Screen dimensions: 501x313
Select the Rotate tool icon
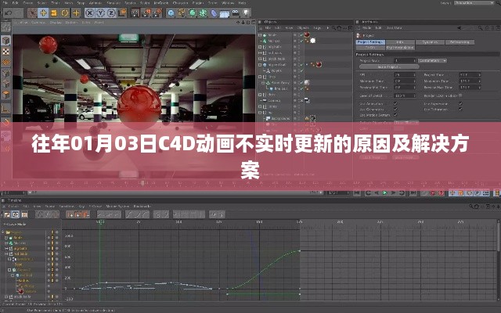coord(65,13)
